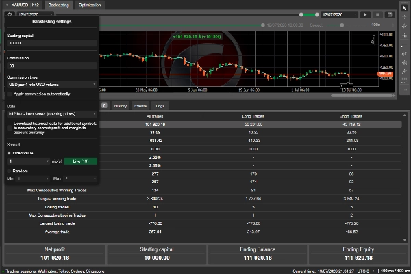Select the Fixed value spread radio button
The width and height of the screenshot is (411, 274).
[9, 153]
